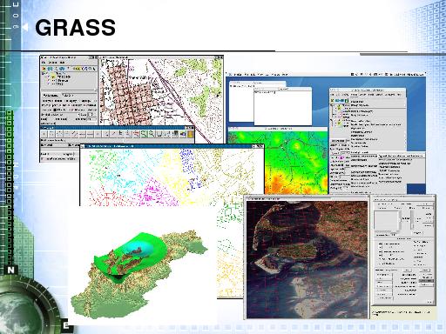Click the first tool in the digitizing toolbar
Image resolution: width=446 pixels, height=334 pixels.
click(x=44, y=134)
